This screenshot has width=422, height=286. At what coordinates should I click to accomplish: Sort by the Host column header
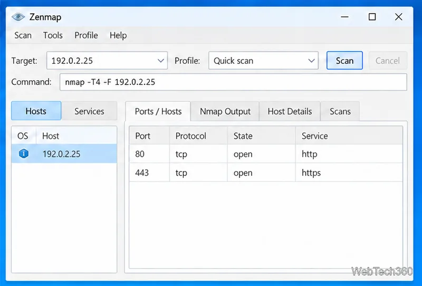pyautogui.click(x=76, y=136)
